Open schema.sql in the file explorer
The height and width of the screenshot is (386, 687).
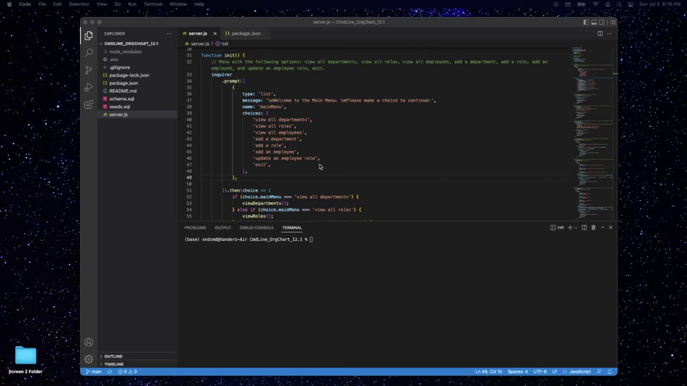coord(121,99)
